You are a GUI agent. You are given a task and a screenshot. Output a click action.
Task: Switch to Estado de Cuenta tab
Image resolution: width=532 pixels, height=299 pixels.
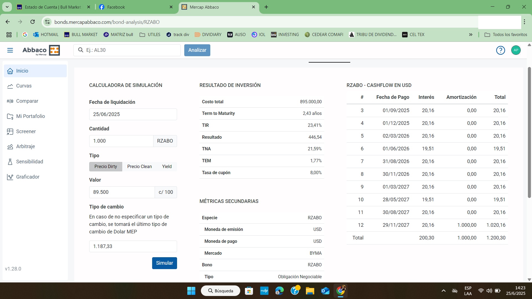[x=53, y=7]
